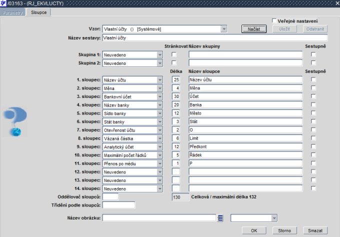Cancel with the Storno button
This screenshot has height=237, width=340.
284,230
